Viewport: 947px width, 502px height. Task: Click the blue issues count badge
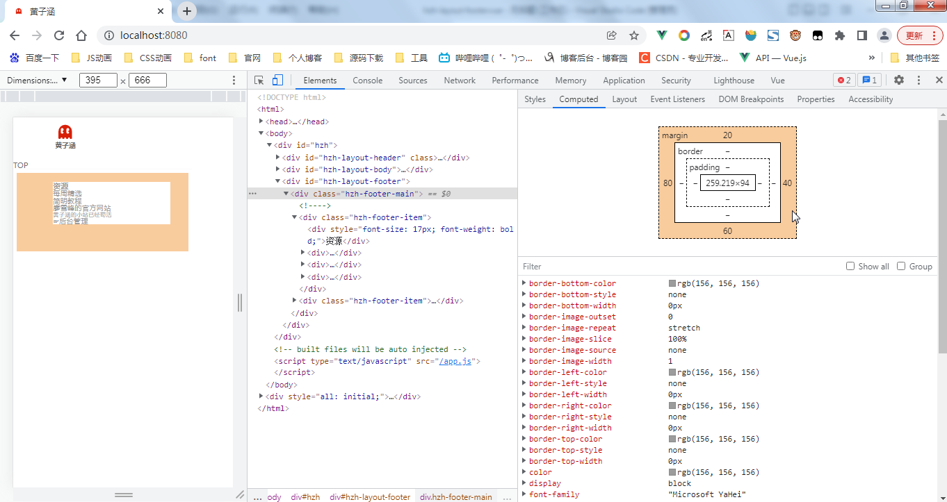click(x=869, y=80)
